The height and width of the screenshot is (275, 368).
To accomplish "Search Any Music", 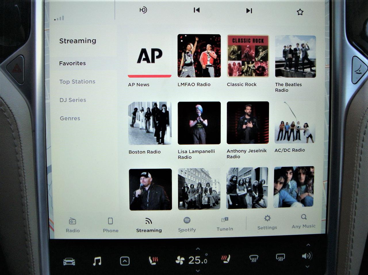I will click(x=304, y=221).
